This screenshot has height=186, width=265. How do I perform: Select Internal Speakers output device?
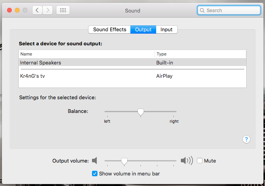coord(132,63)
